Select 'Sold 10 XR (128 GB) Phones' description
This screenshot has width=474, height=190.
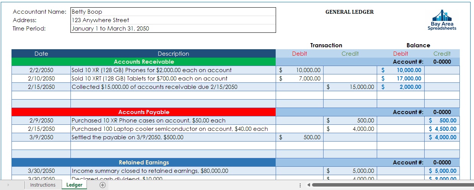(x=173, y=70)
